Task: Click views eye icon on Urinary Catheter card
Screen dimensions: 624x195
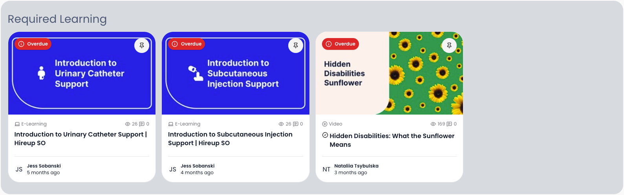Action: (128, 124)
